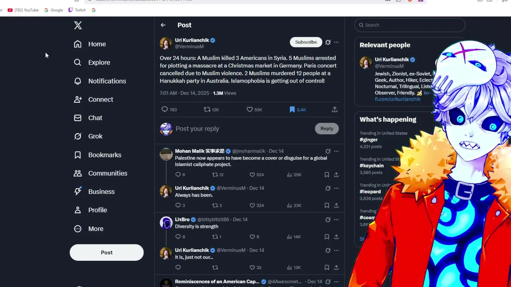Image resolution: width=511 pixels, height=287 pixels.
Task: Reply to 'It is, just not our...'
Action: point(178,267)
